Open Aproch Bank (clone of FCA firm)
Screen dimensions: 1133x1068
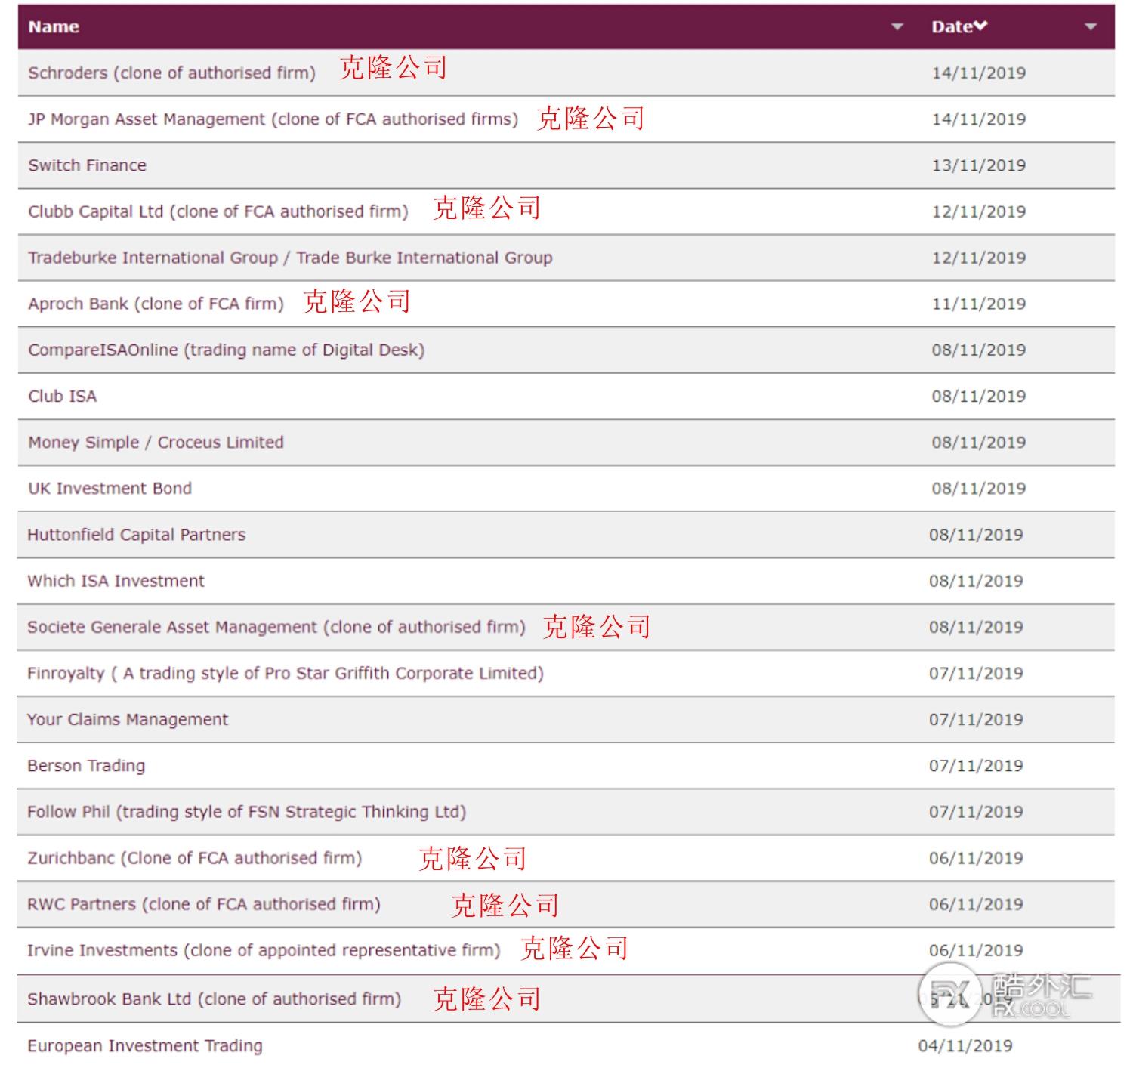pos(156,304)
